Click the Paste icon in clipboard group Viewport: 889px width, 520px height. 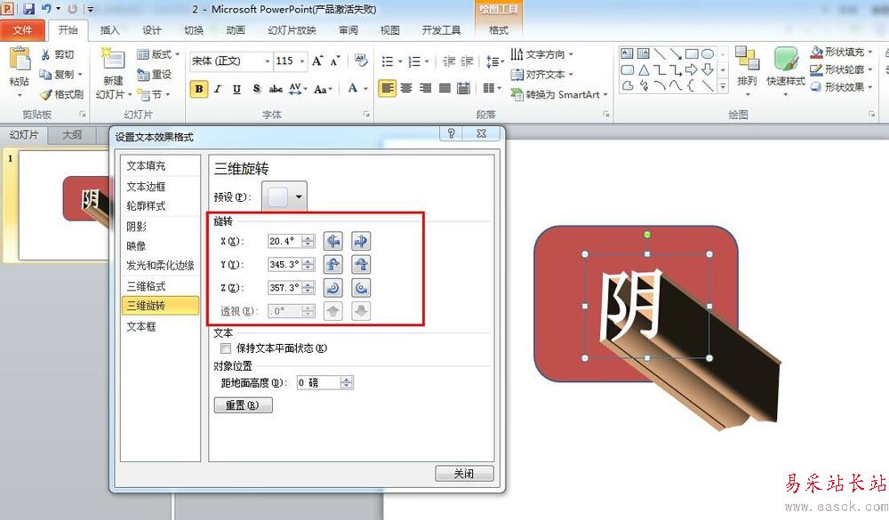coord(20,60)
